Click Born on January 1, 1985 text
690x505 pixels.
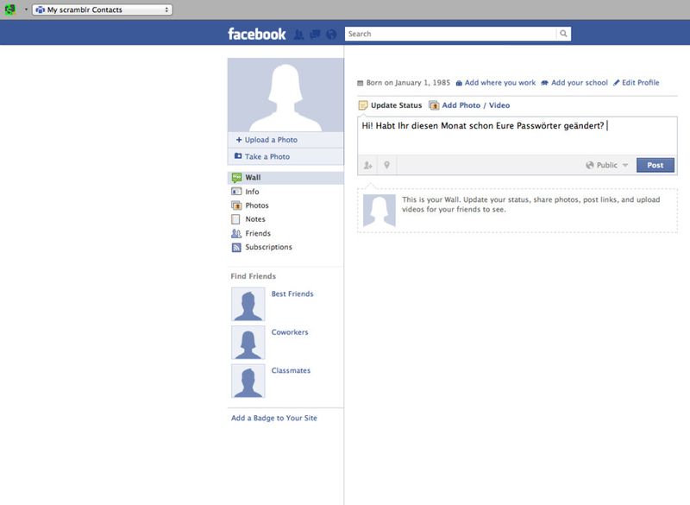[408, 82]
